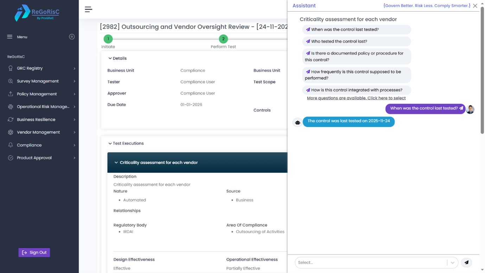
Task: Expand Vendor Management submenu
Action: click(74, 132)
